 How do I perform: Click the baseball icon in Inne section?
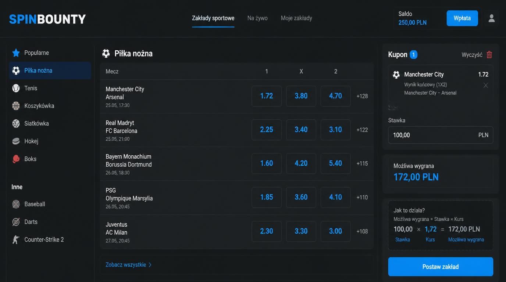point(16,204)
